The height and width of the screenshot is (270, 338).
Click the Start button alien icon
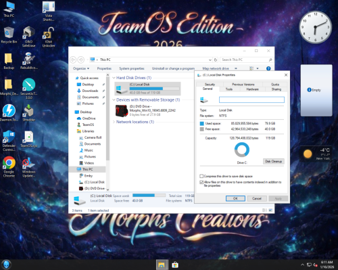pyautogui.click(x=6, y=265)
